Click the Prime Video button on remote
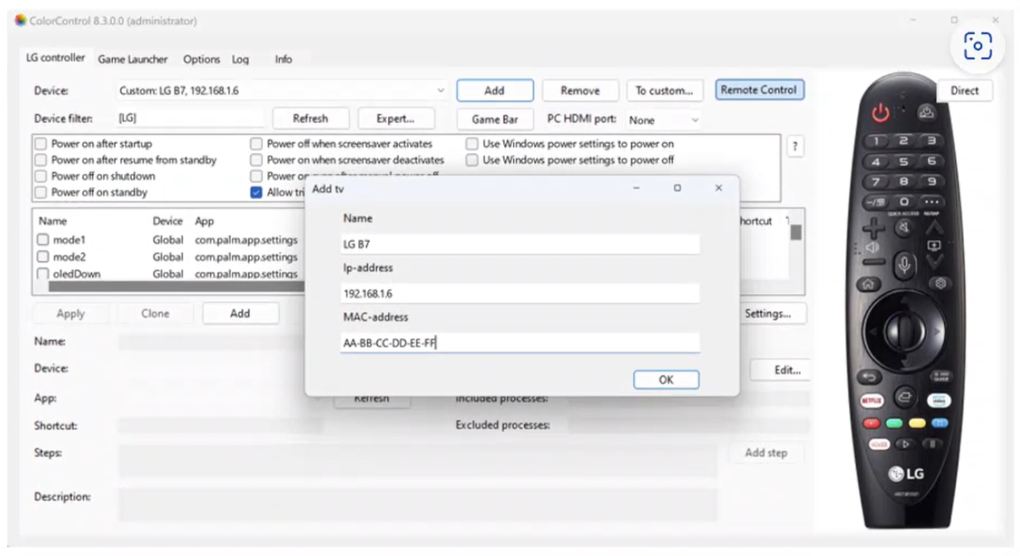The height and width of the screenshot is (556, 1020). tap(938, 401)
